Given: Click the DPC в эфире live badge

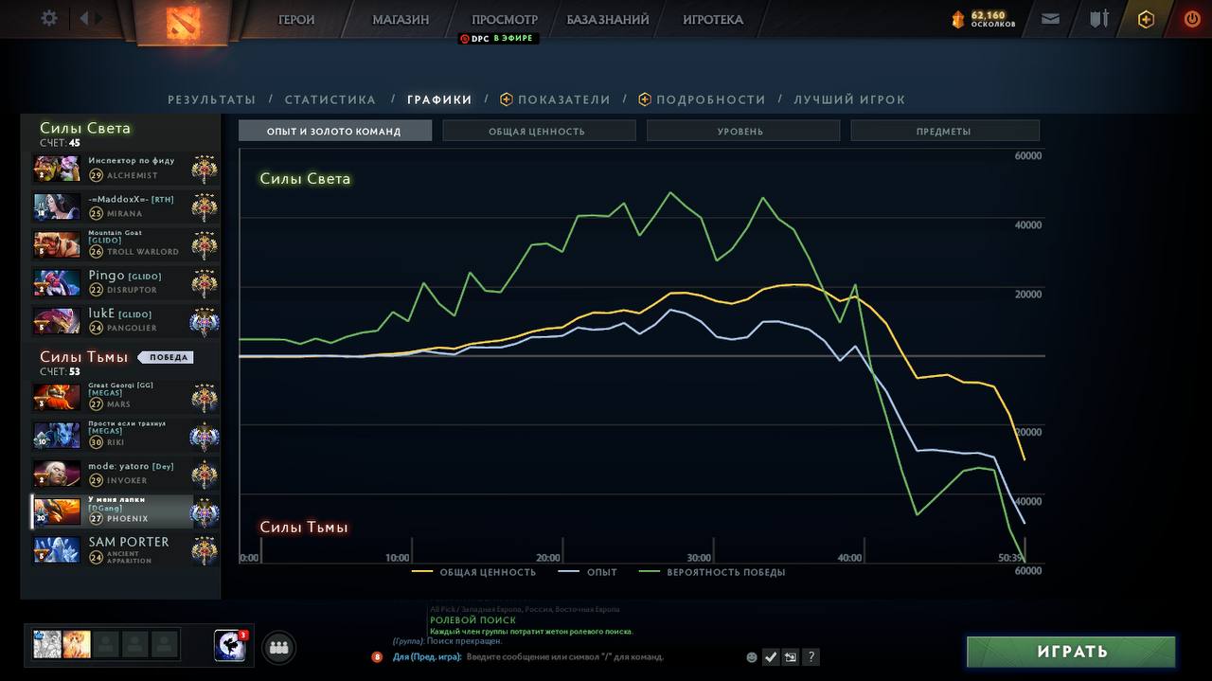Looking at the screenshot, I should tap(498, 39).
